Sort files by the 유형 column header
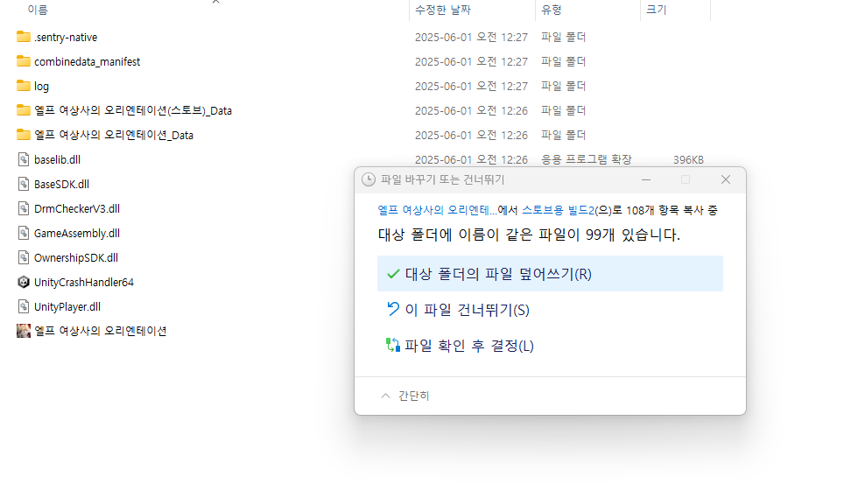 (551, 10)
